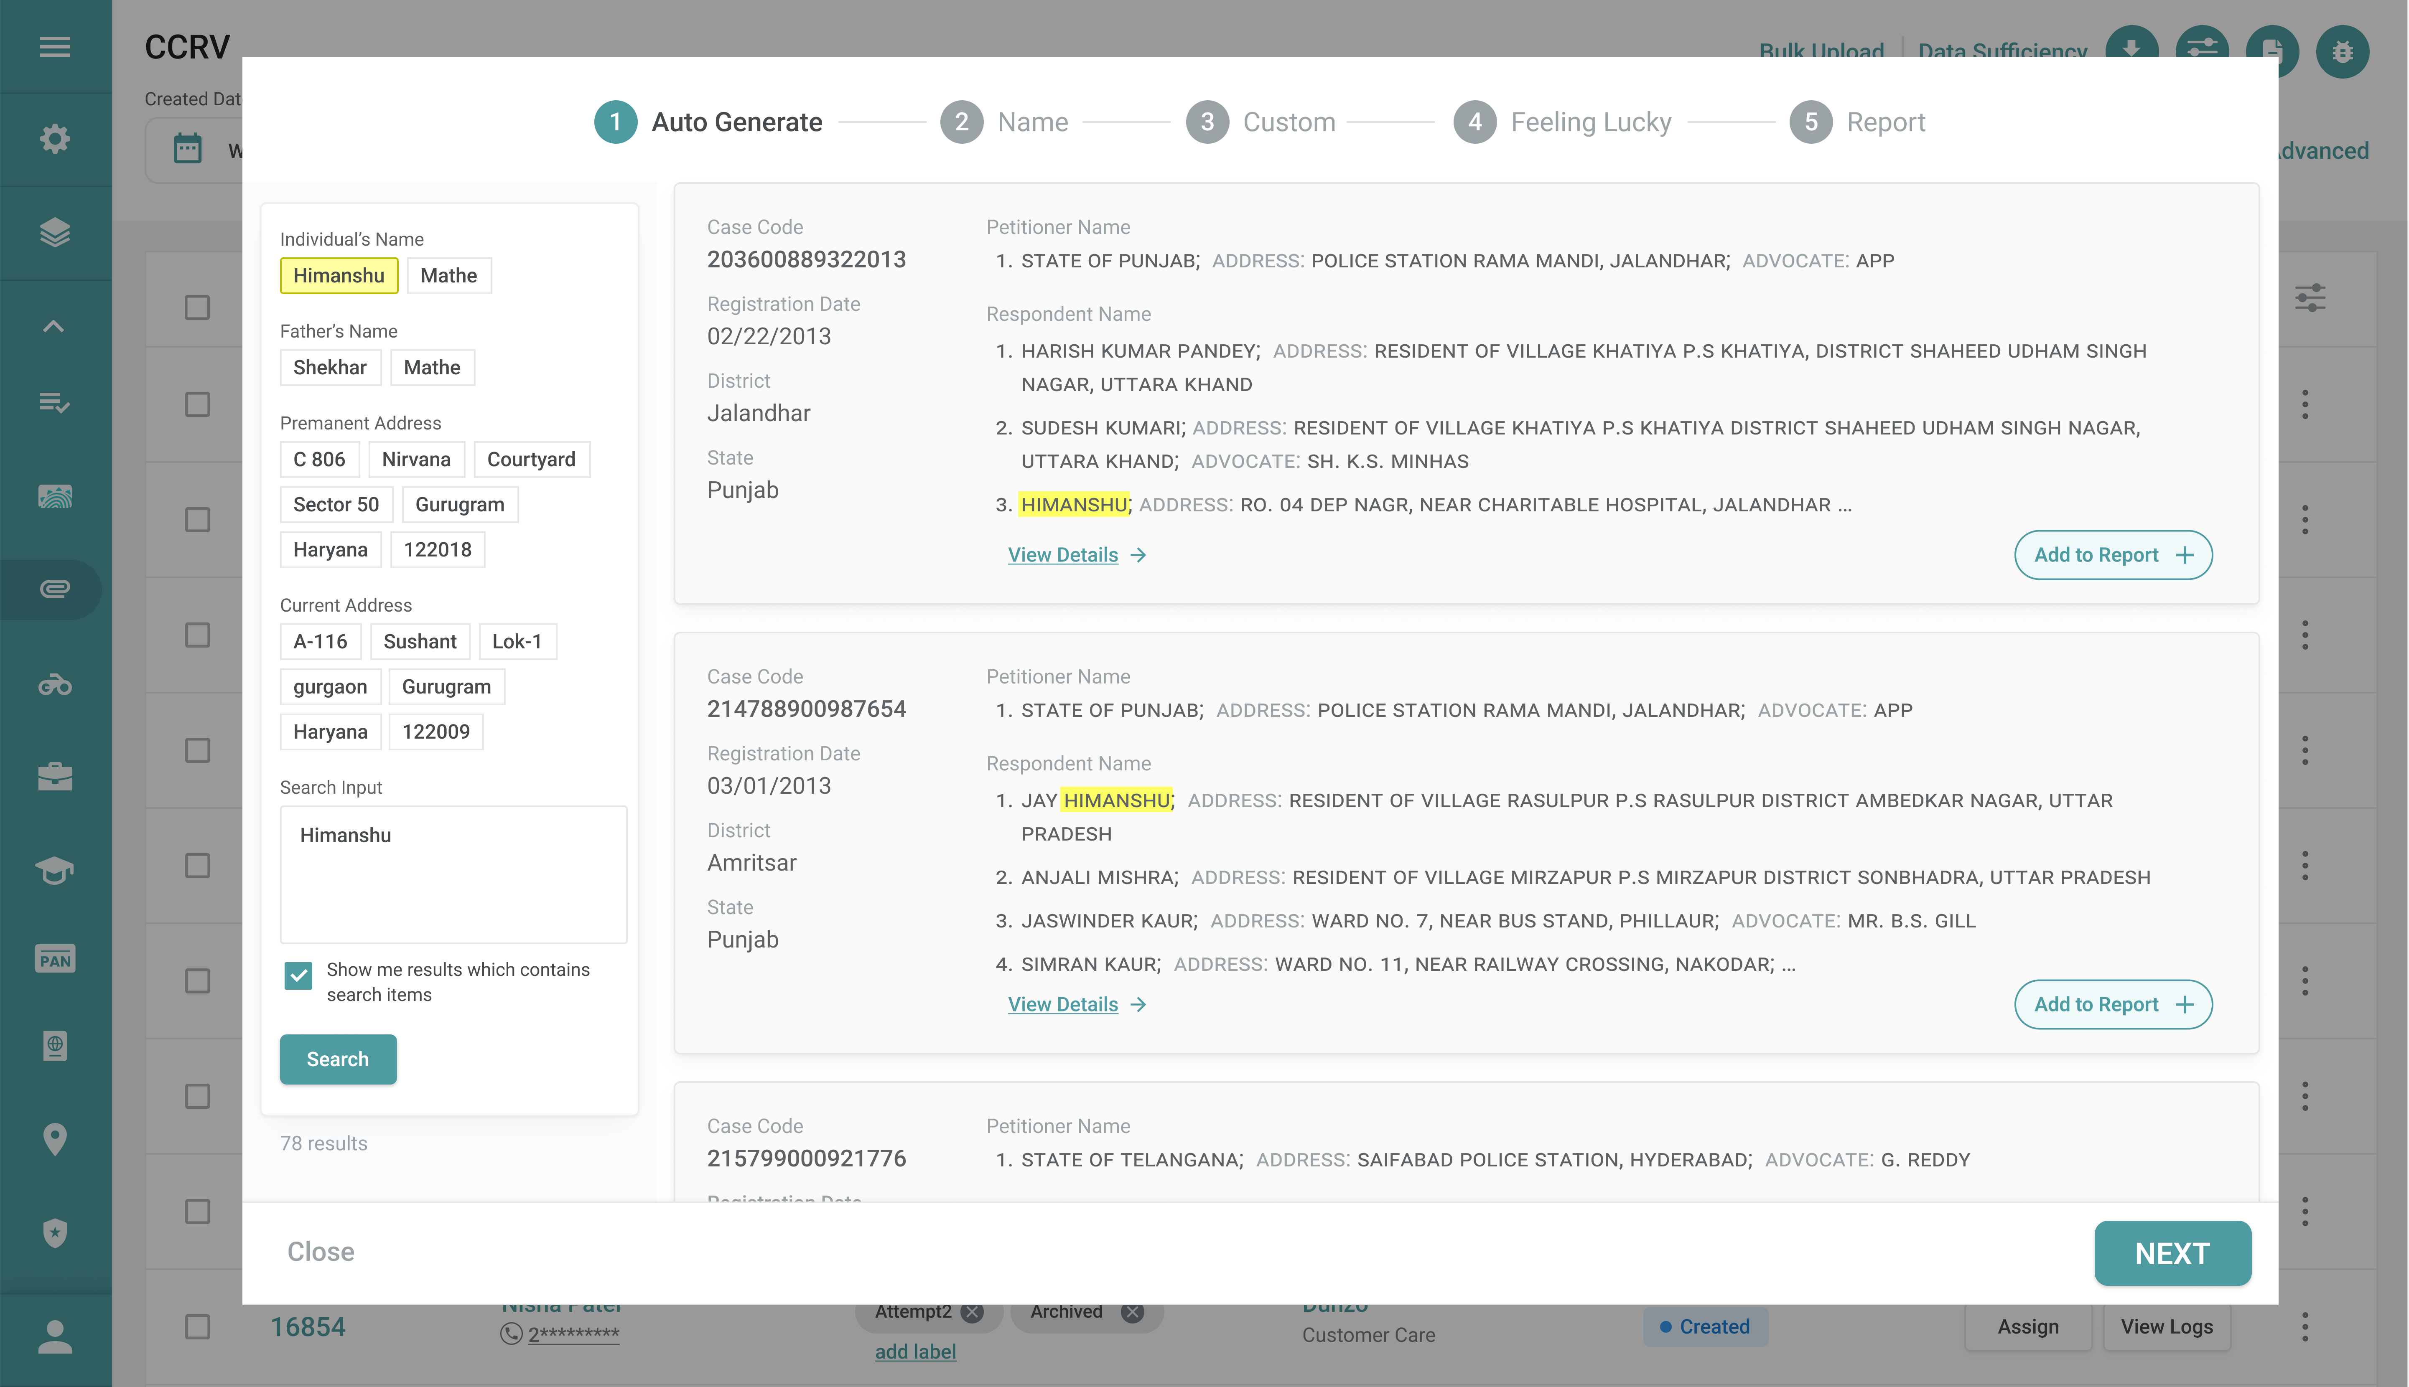Open the passport globe icon in sidebar
This screenshot has width=2409, height=1387.
click(x=54, y=1046)
